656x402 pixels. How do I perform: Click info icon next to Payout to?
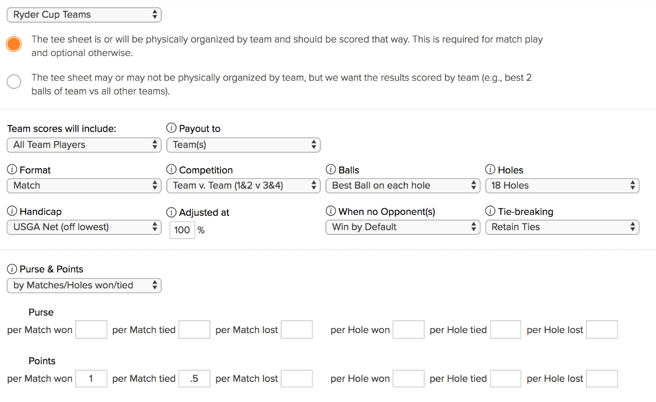click(171, 129)
